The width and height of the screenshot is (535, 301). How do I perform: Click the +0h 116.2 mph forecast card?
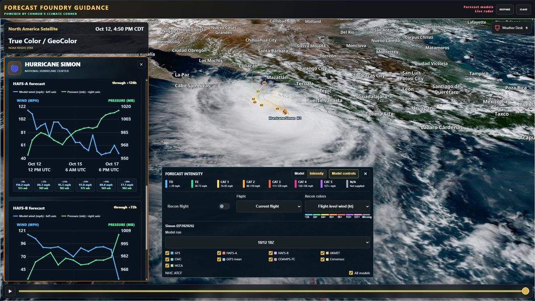pyautogui.click(x=24, y=185)
